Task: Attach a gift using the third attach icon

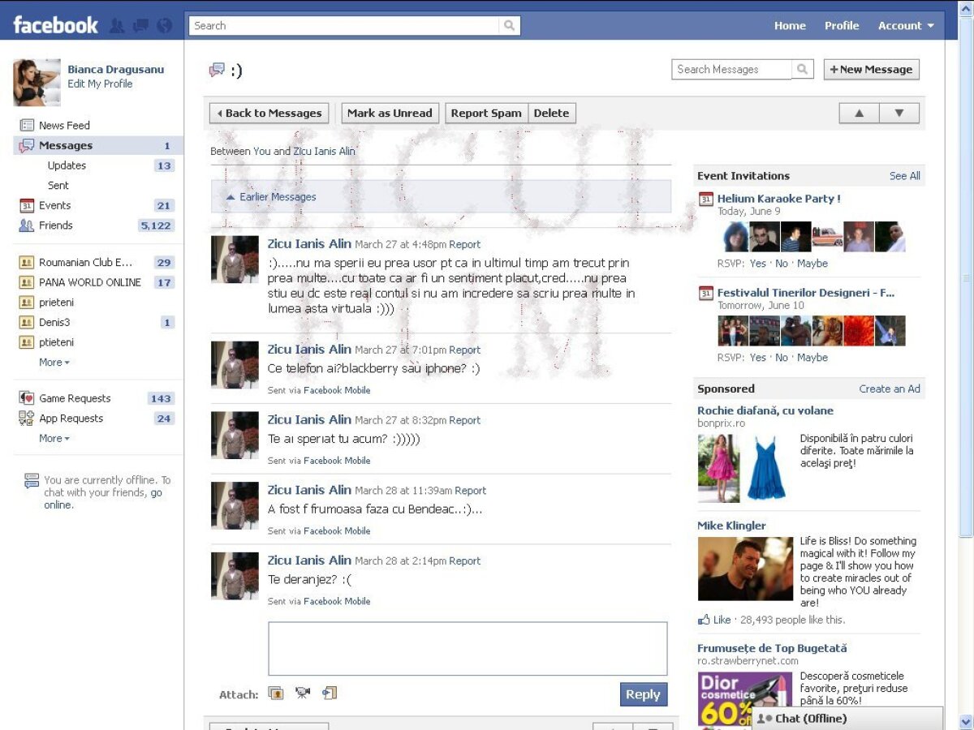Action: [x=328, y=693]
